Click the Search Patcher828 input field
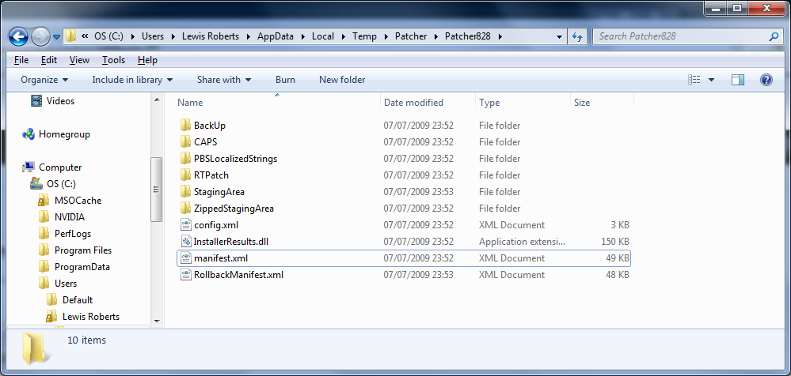The image size is (791, 376). coord(681,36)
